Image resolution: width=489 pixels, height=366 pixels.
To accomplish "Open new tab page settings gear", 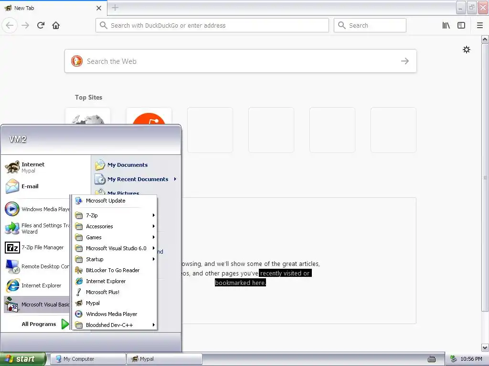I will pos(466,50).
